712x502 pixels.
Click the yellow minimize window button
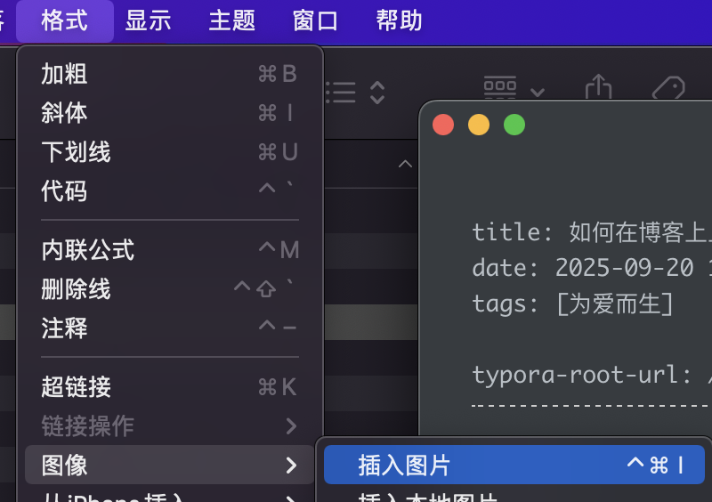pyautogui.click(x=479, y=125)
